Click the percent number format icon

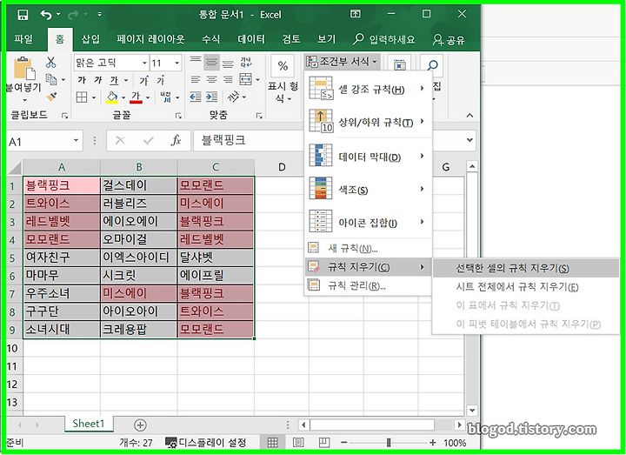(283, 65)
